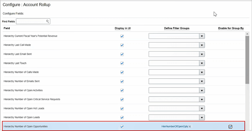The height and width of the screenshot is (131, 252).
Task: Select the Hierarchy Last Touch field
Action: pos(15,63)
